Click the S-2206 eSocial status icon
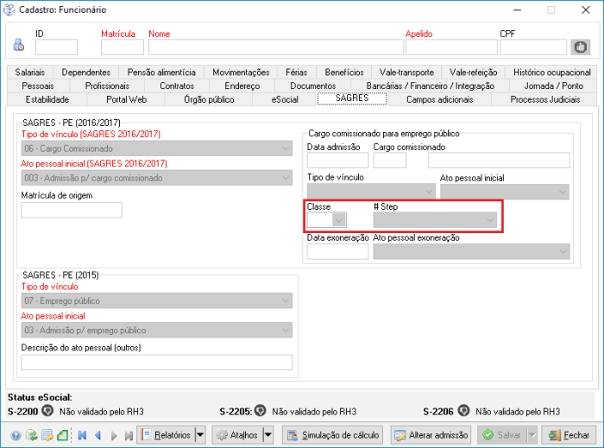Screen dimensions: 604x448 pos(463,411)
